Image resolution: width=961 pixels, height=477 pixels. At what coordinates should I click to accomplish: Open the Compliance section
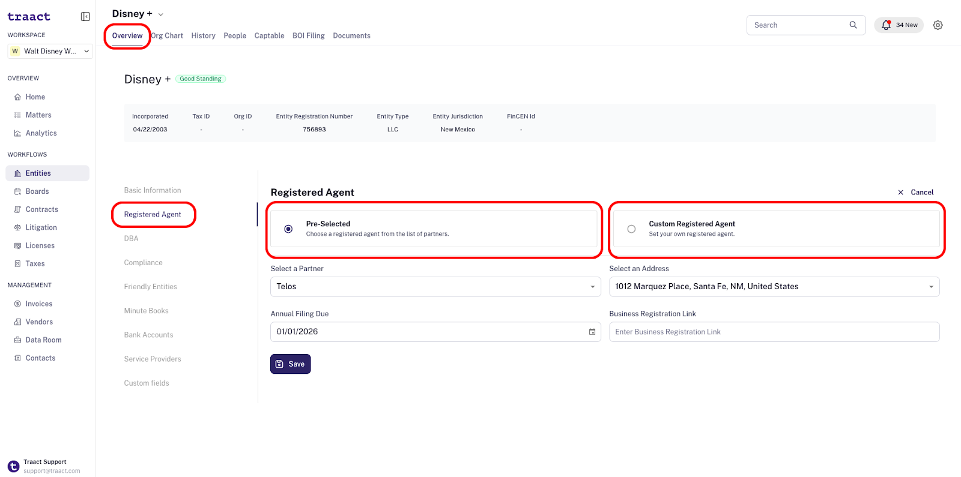coord(143,262)
